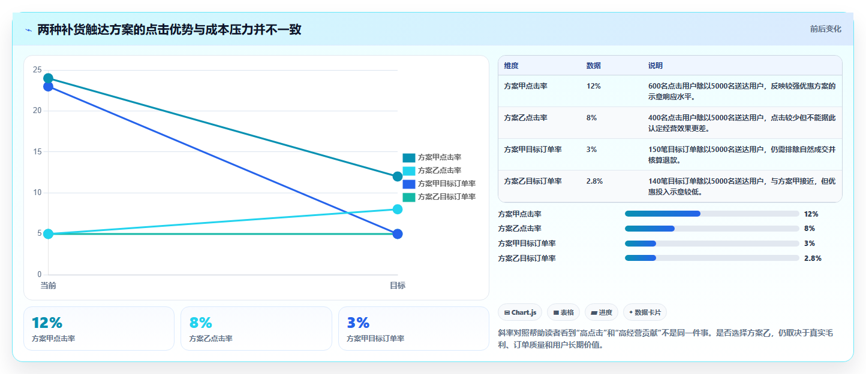Click the blue data point at 5 under 目标
866x374 pixels.
point(398,234)
